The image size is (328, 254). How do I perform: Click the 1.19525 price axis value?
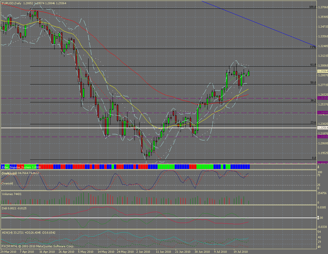click(323, 153)
